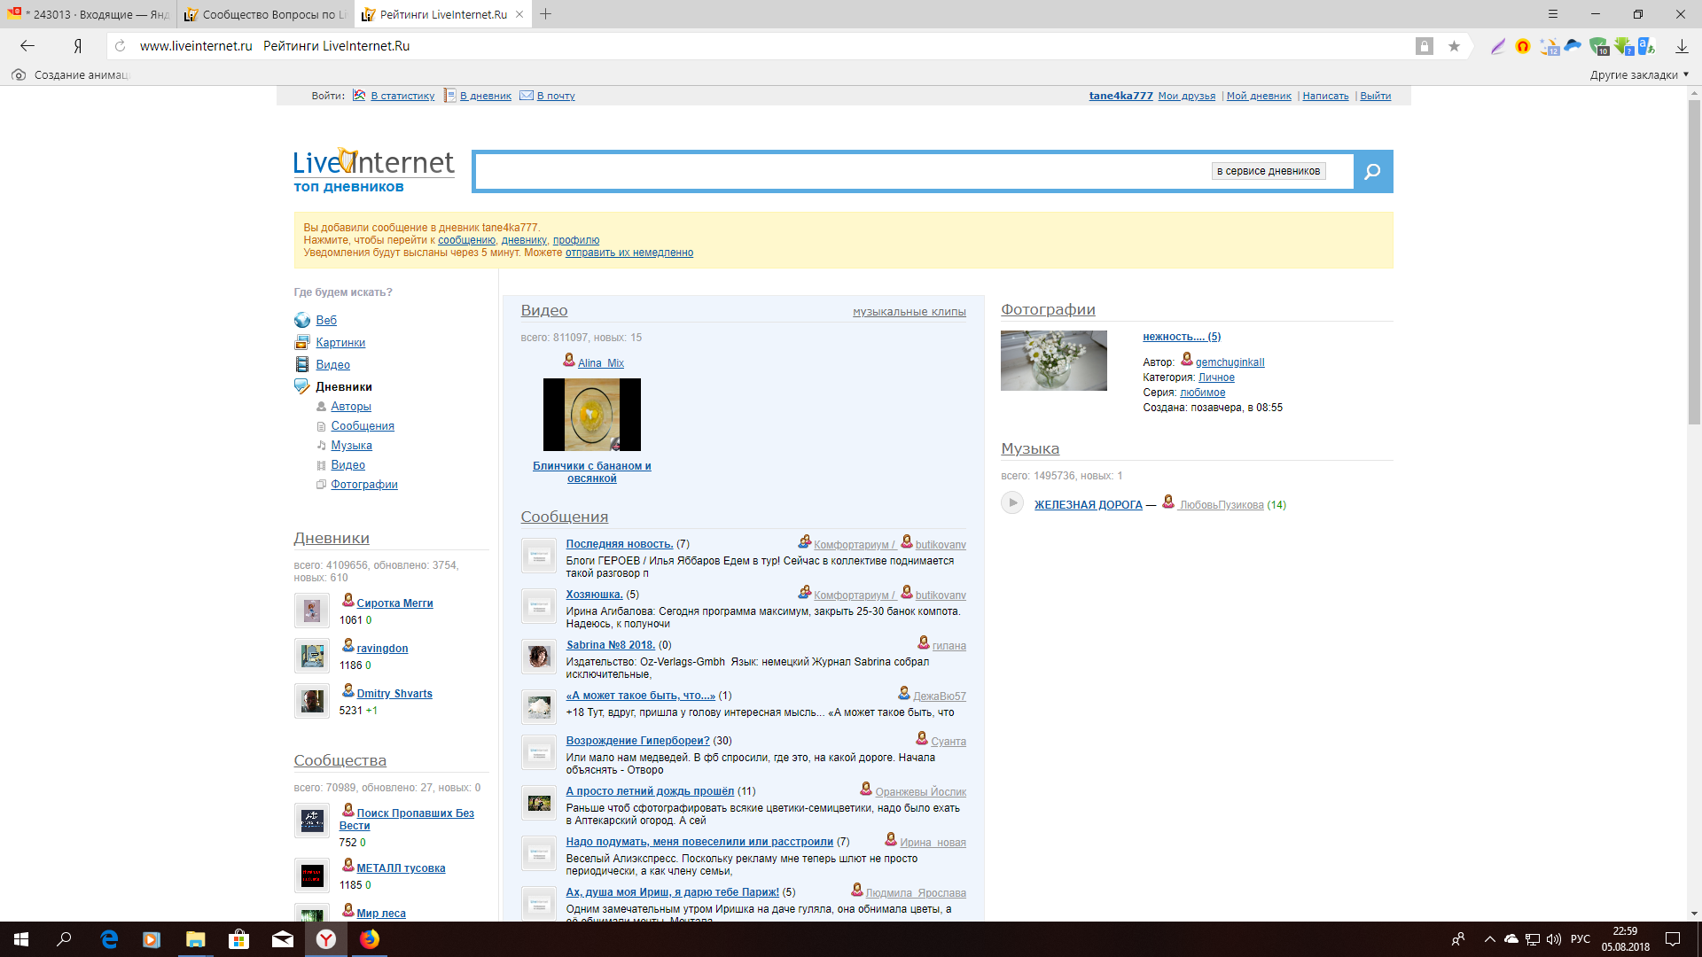Click the browser page reload icon
Viewport: 1702px width, 957px height.
pos(121,46)
